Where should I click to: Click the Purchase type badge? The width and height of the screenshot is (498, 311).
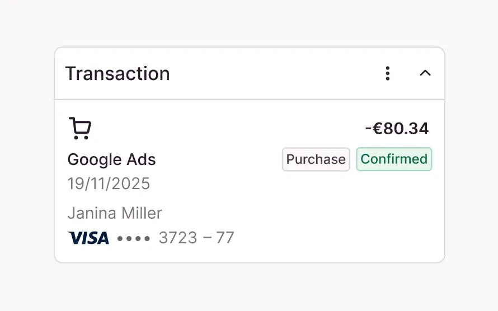[316, 159]
